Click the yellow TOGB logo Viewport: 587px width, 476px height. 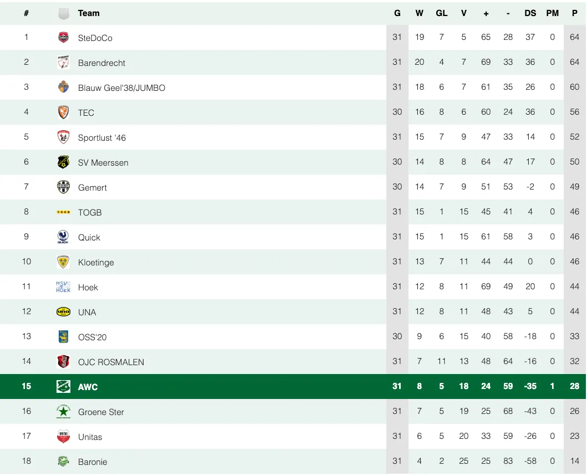64,212
